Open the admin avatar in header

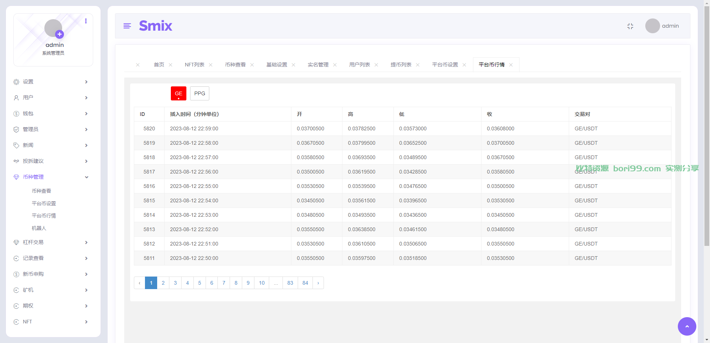coord(652,26)
